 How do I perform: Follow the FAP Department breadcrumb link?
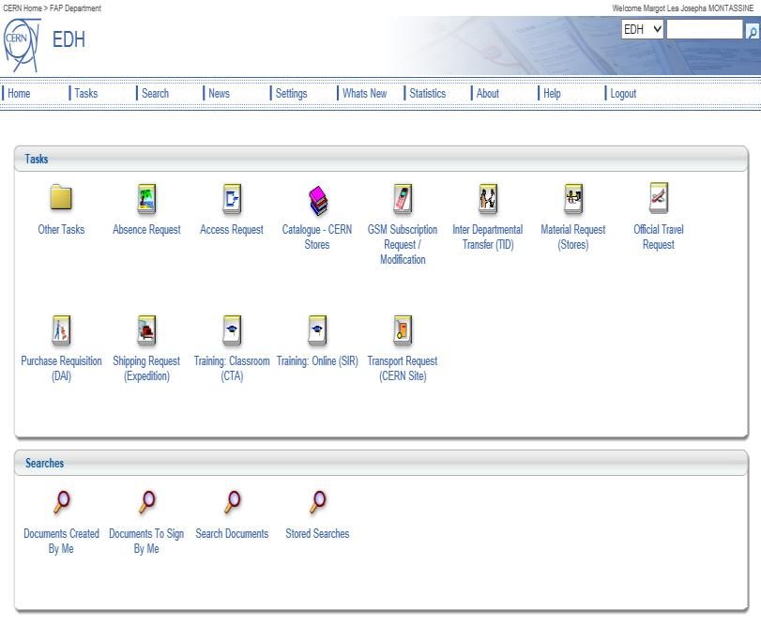(75, 8)
